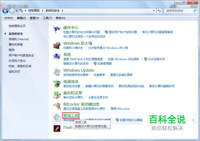Open 程序 category in sidebar

11,50
